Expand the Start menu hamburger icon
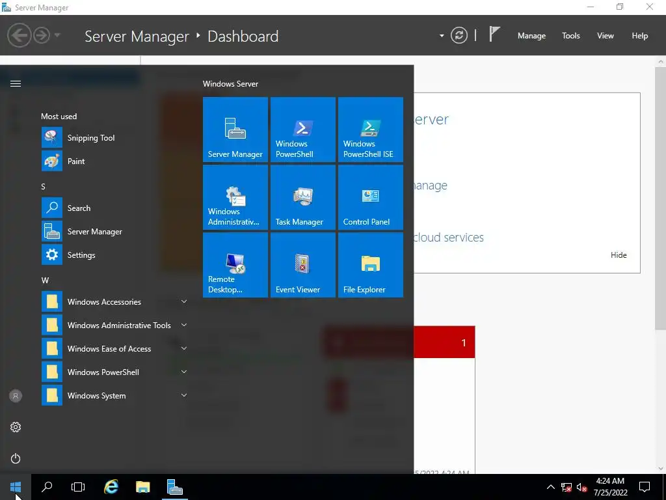Screen dimensions: 666x500 tap(16, 84)
